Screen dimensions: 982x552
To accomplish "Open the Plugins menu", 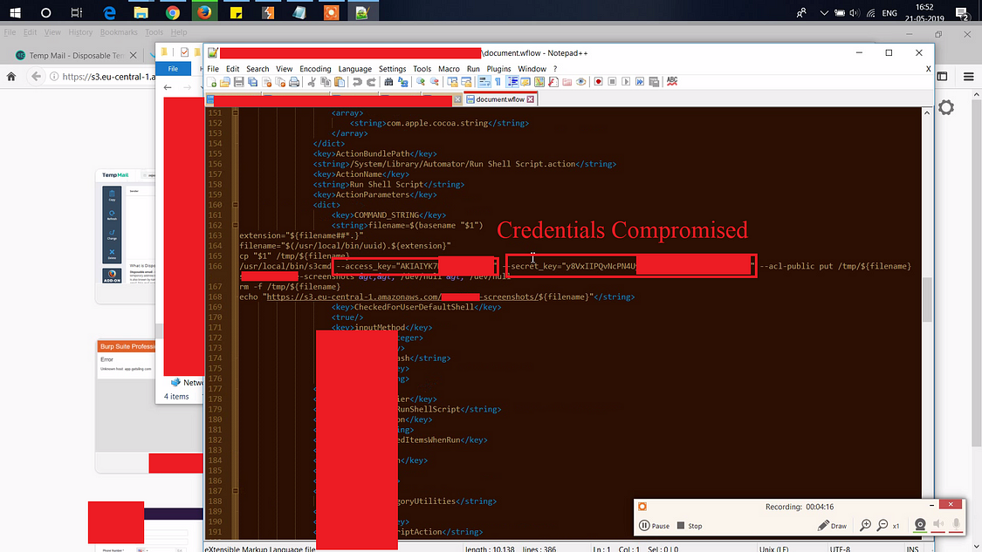I will tap(498, 69).
